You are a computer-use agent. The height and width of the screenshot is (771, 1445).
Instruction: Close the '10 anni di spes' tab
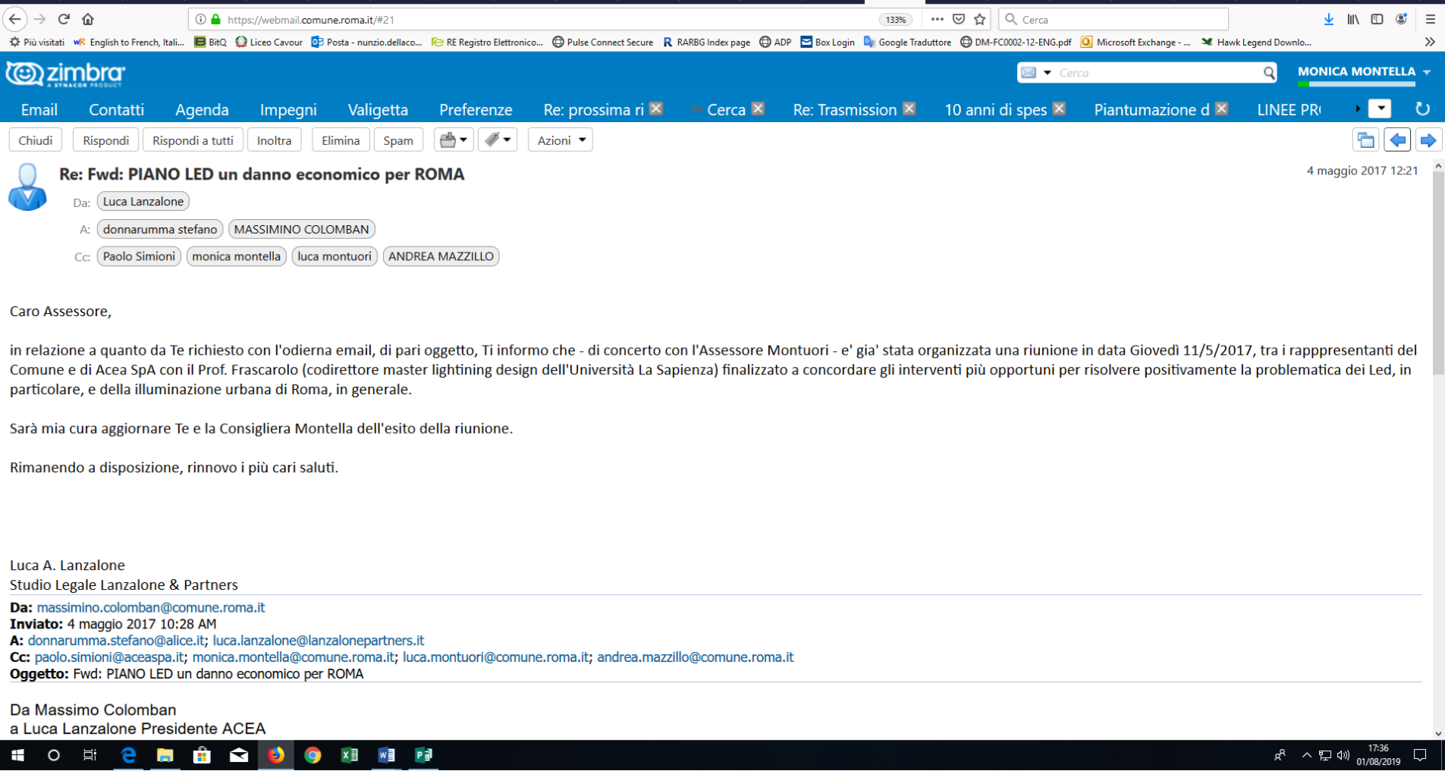coord(1060,109)
